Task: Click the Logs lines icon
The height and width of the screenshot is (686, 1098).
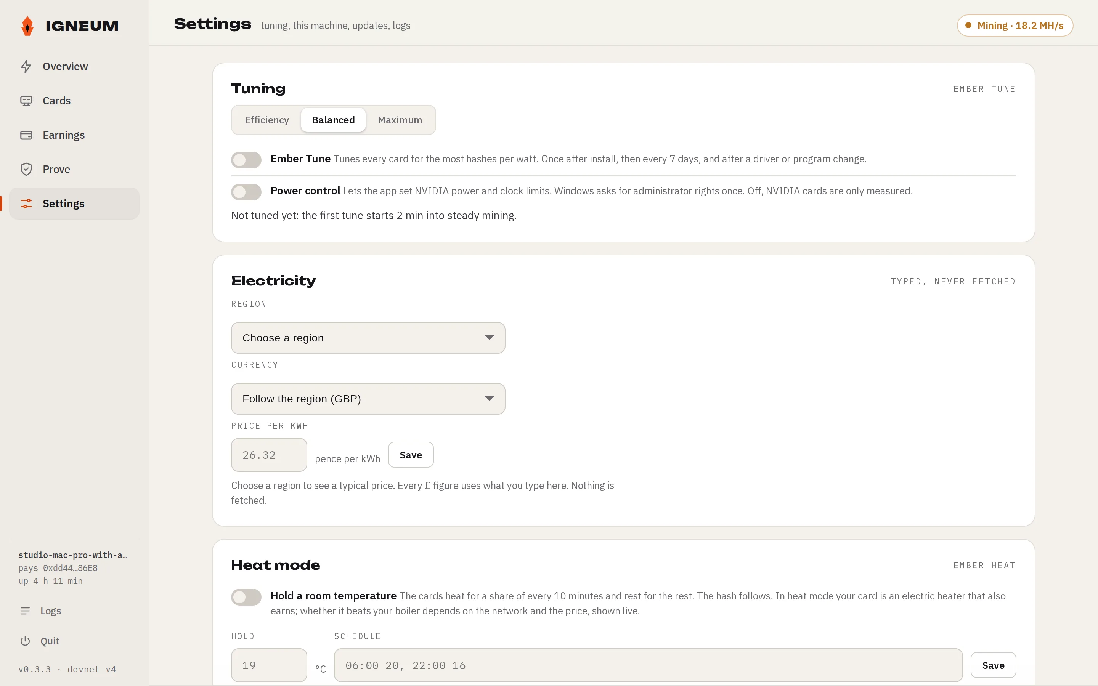Action: pos(25,611)
